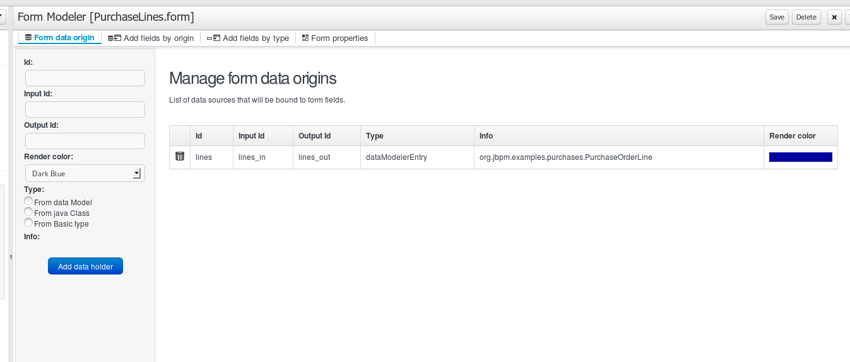The height and width of the screenshot is (362, 850).
Task: Click the dark blue render color swatch
Action: coord(800,157)
